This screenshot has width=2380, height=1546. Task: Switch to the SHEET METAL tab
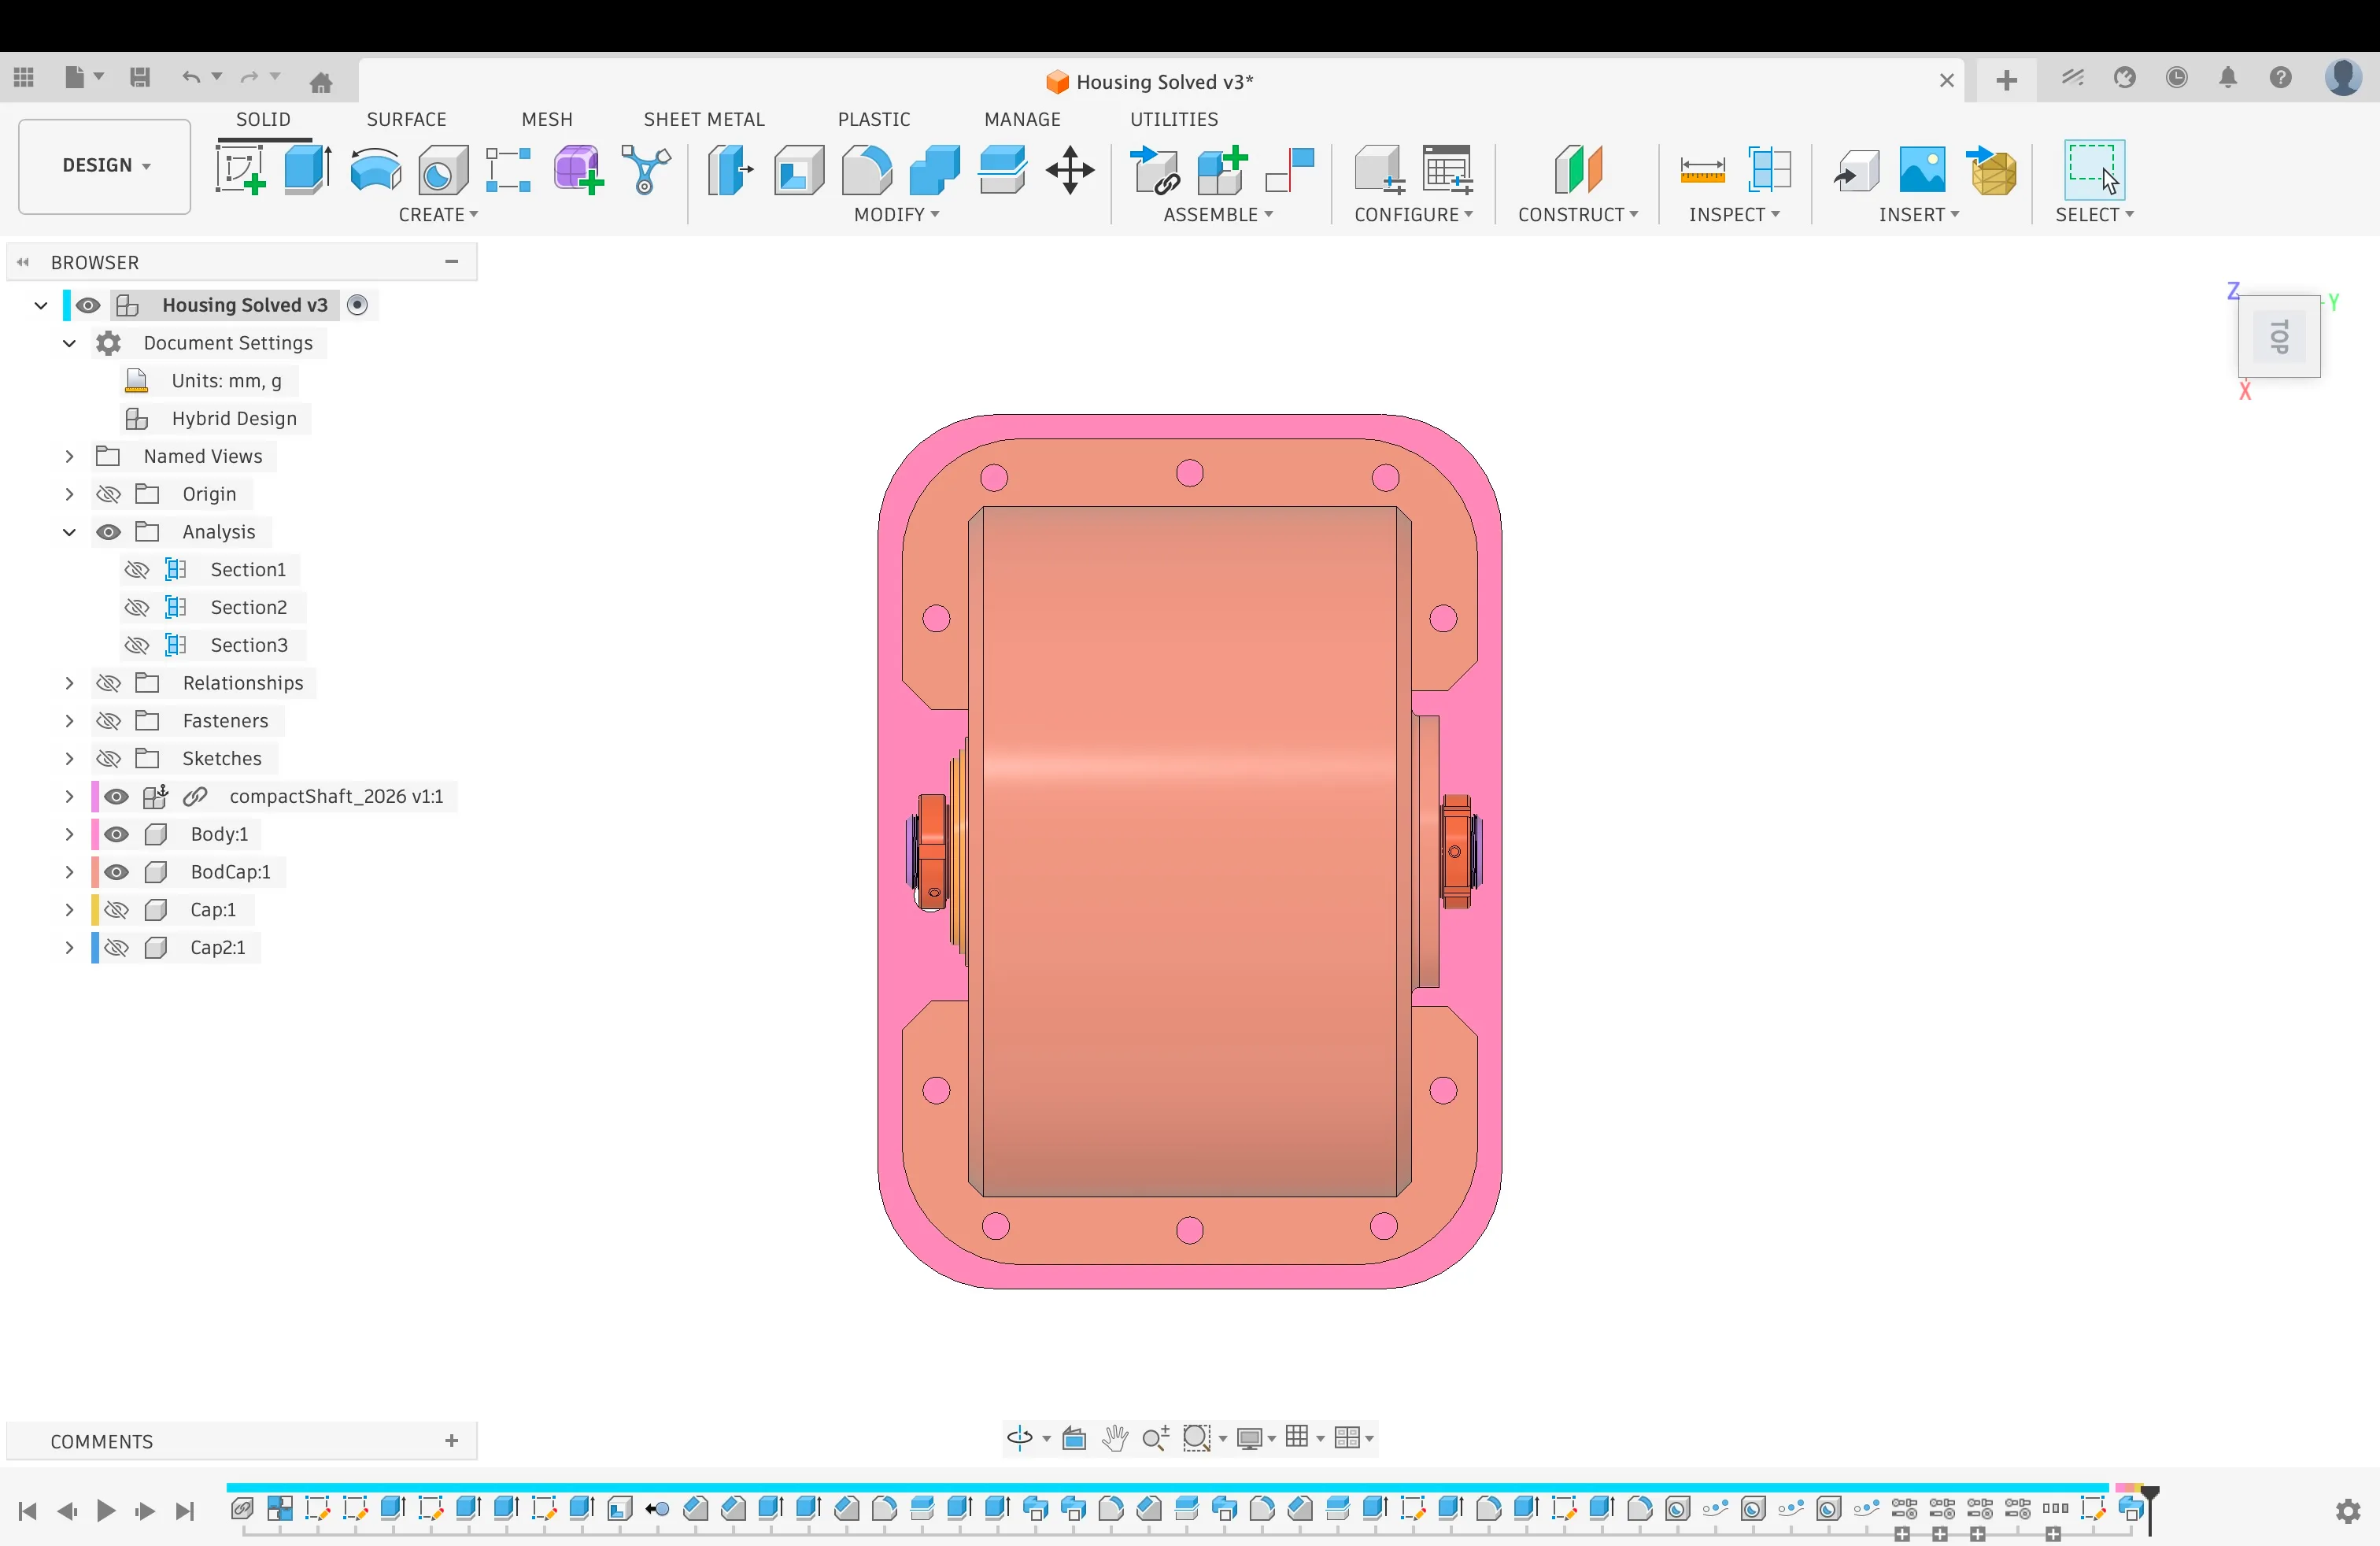[x=704, y=119]
